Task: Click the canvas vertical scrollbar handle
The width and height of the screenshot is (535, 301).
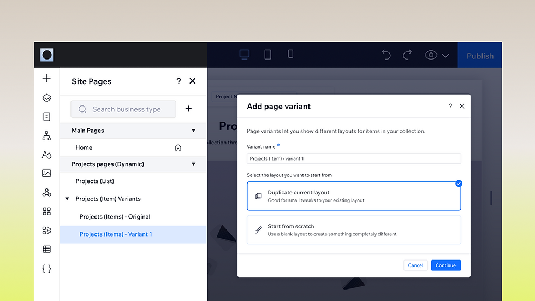Action: (491, 198)
